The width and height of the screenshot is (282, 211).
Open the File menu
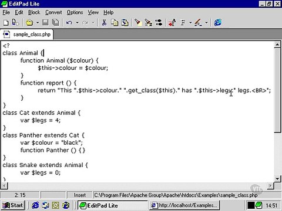[x=6, y=12]
